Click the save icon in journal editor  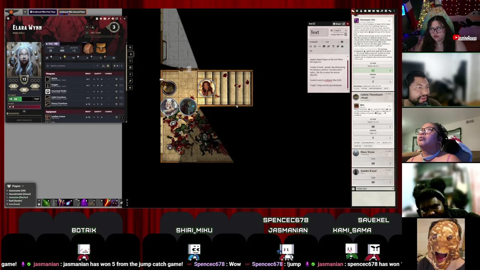point(342,46)
